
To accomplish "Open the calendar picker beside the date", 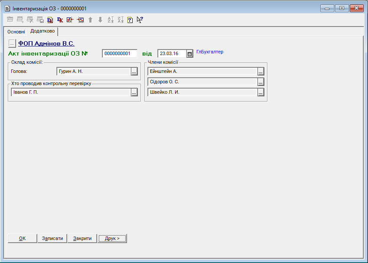I will point(189,54).
